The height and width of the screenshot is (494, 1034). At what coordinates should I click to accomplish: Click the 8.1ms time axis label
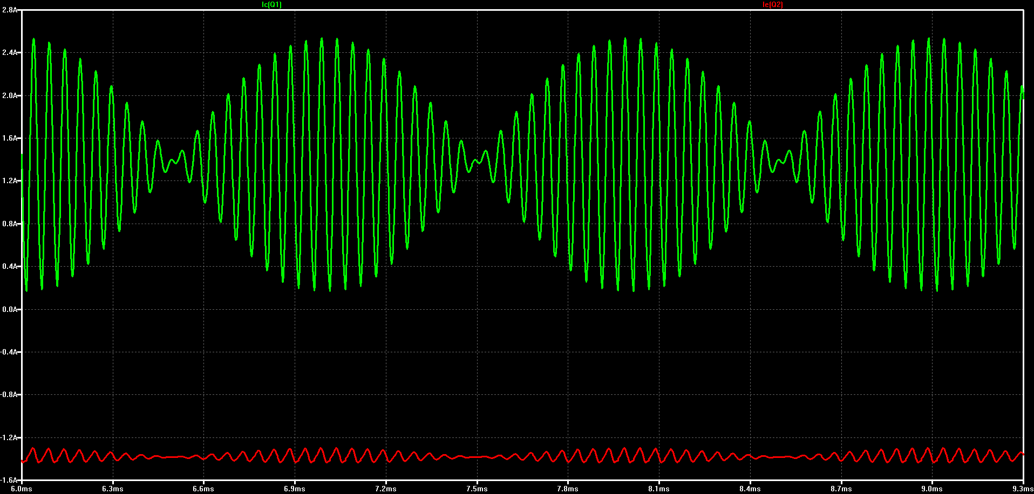click(x=659, y=489)
